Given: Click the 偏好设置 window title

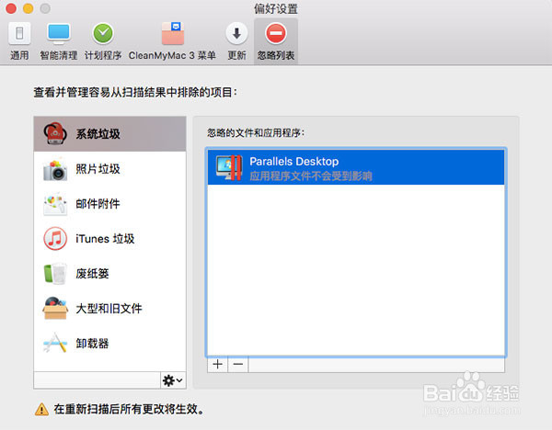Looking at the screenshot, I should coord(276,8).
